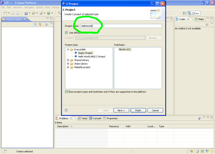Viewport: 215px width, 154px height.
Task: Click the Next button
Action: click(121, 110)
